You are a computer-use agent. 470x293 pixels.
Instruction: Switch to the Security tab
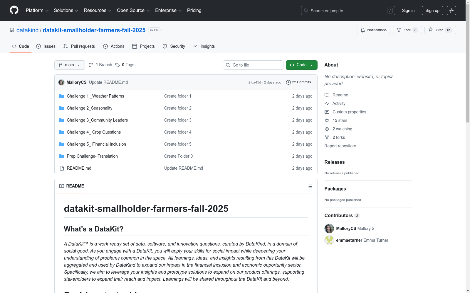click(x=174, y=46)
